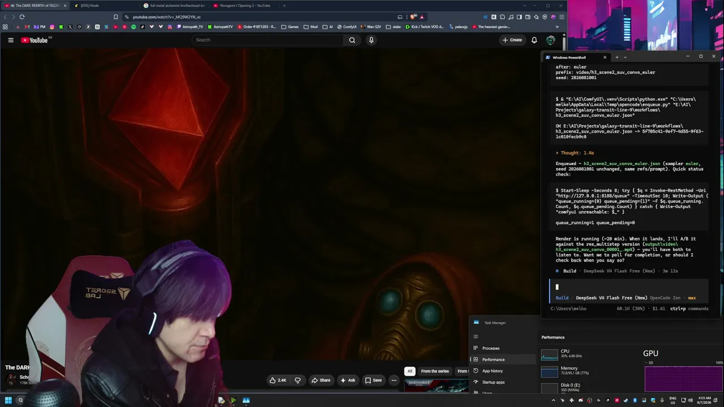Open the Windows Start menu
This screenshot has height=407, width=724.
point(8,400)
